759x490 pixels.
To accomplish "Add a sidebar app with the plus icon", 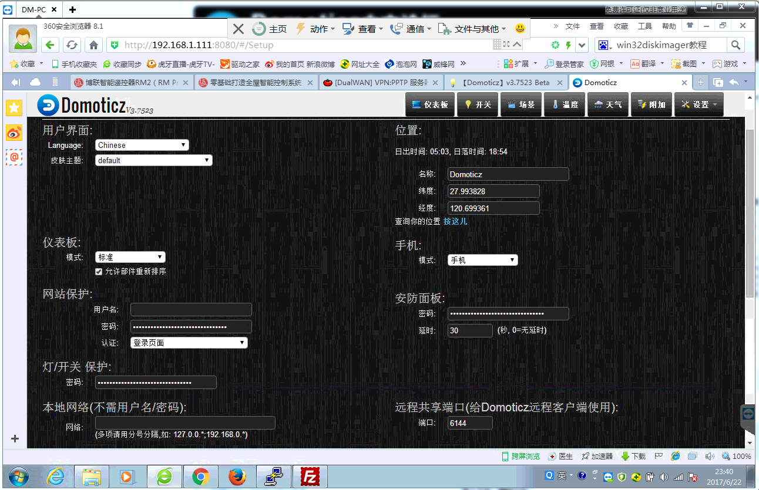I will click(15, 438).
